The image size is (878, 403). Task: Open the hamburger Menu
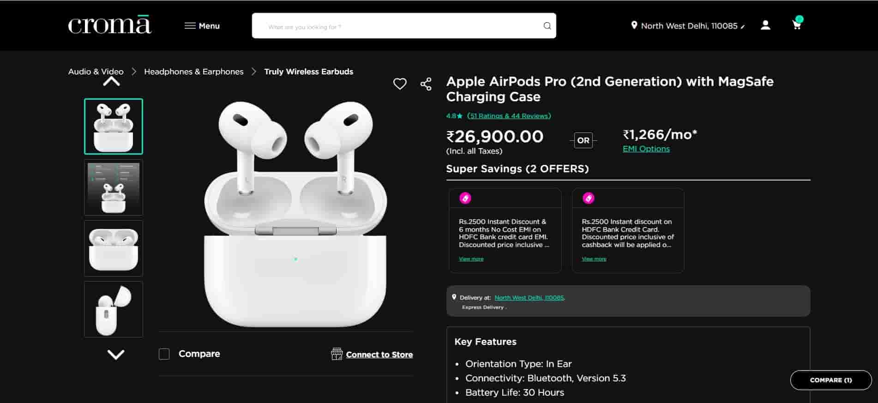202,26
